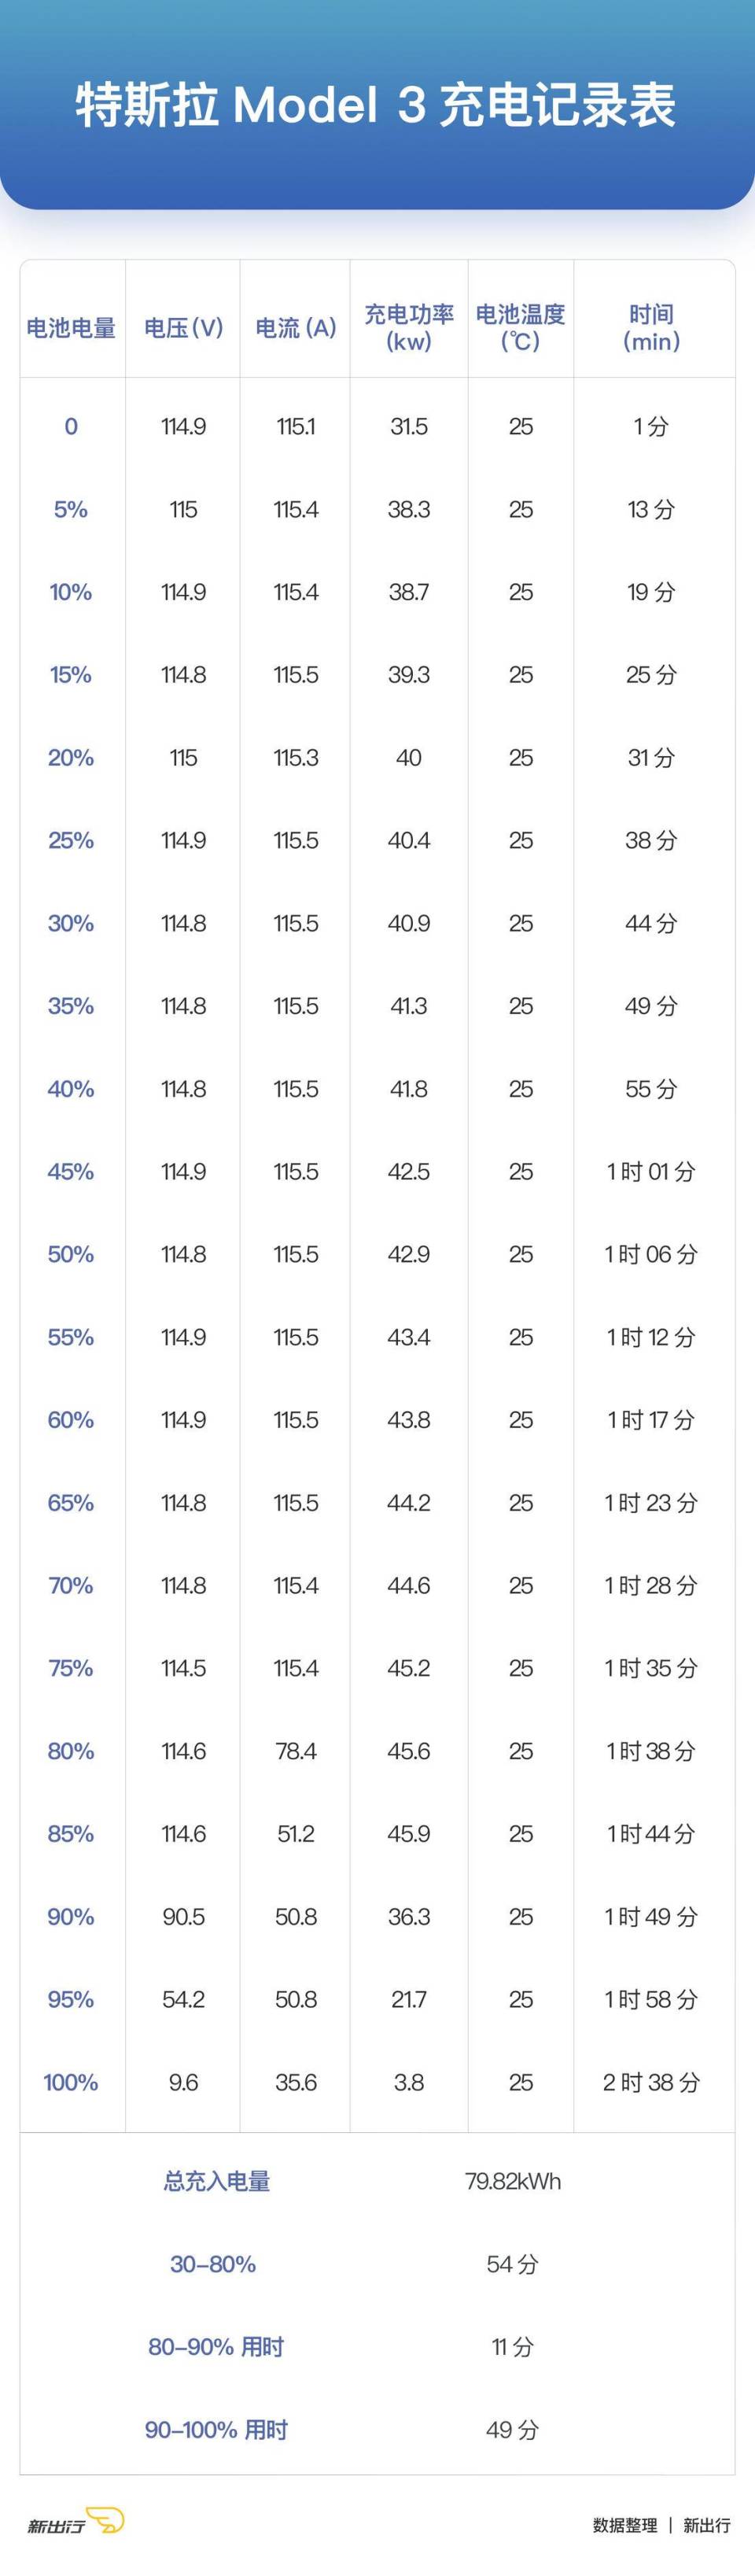Click the 电流(A) column header

pos(295,328)
